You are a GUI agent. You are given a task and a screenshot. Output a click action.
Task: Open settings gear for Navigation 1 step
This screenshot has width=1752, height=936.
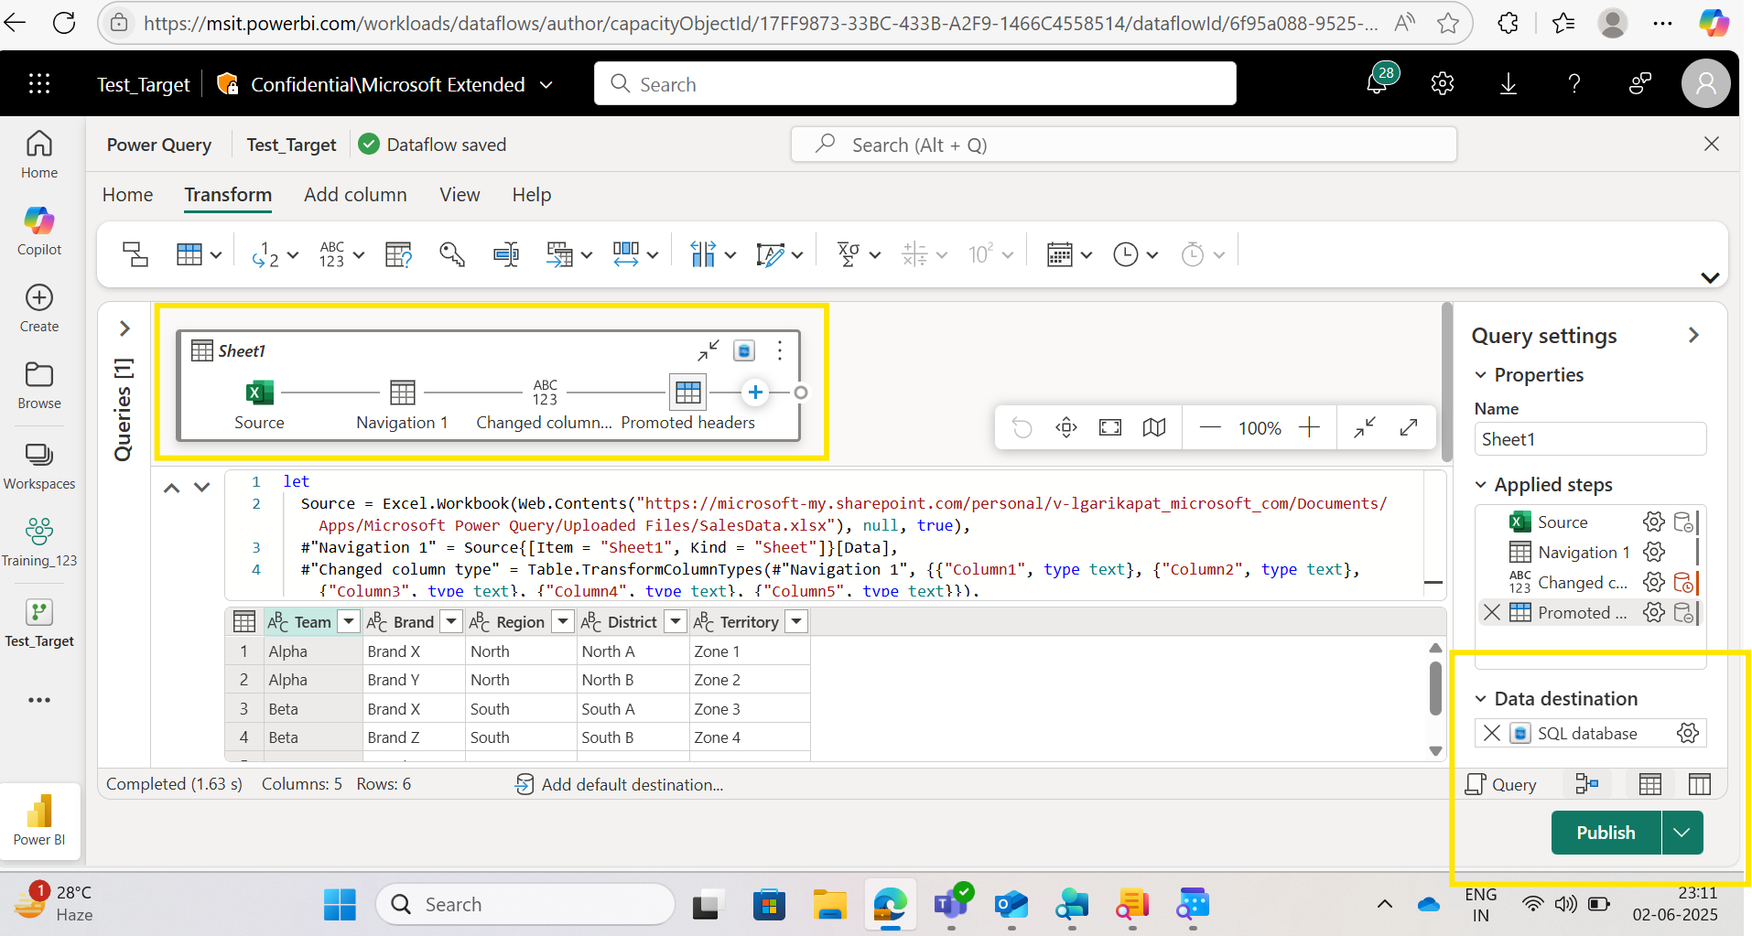tap(1653, 552)
